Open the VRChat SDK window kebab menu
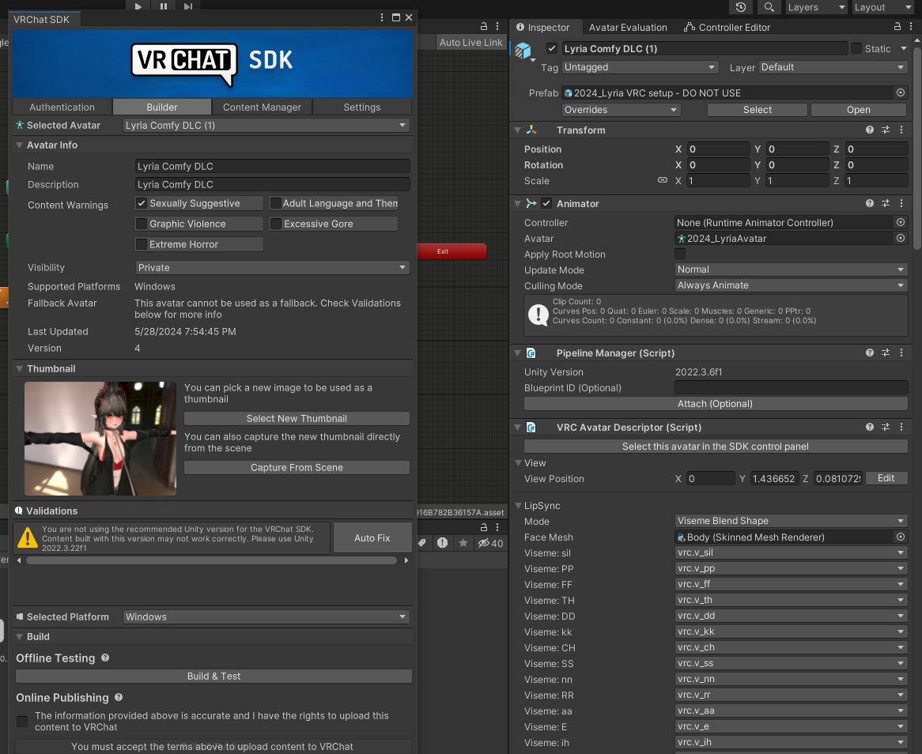 [382, 17]
